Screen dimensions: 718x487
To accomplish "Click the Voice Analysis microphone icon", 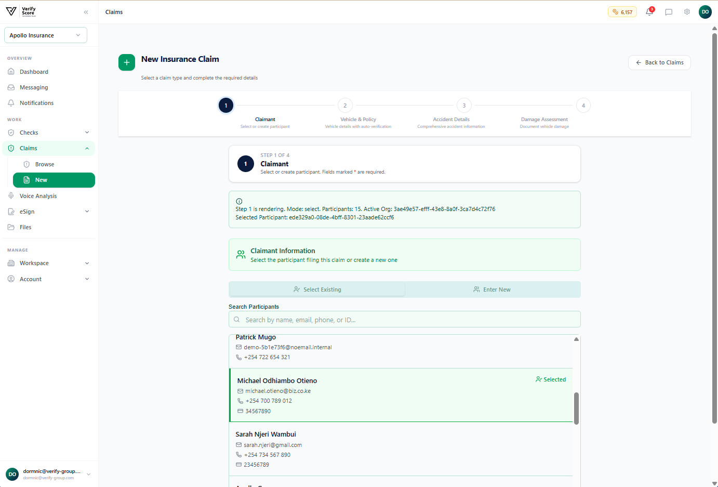I will (x=11, y=196).
